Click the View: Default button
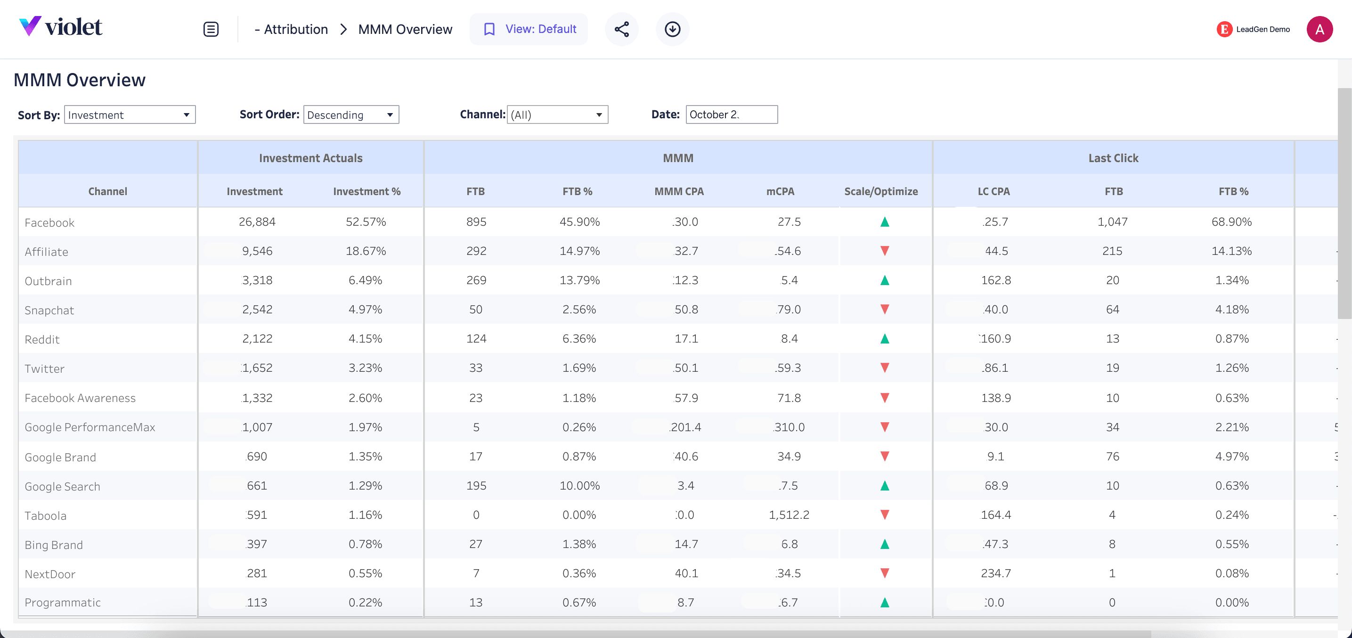This screenshot has height=638, width=1352. coord(529,29)
